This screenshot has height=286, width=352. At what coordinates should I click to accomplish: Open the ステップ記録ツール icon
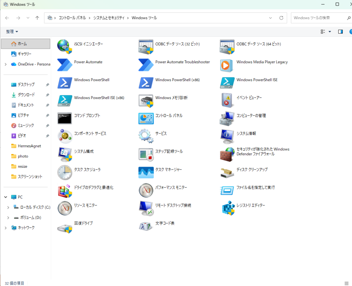146,154
